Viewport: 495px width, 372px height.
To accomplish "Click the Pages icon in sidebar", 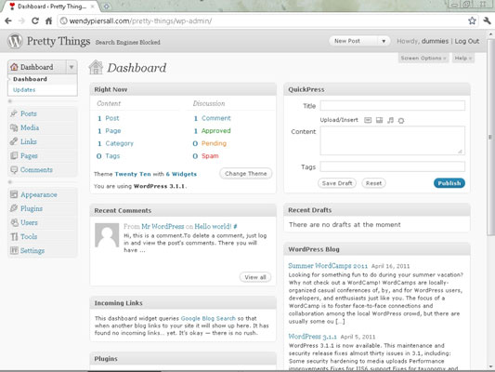I will click(x=14, y=155).
